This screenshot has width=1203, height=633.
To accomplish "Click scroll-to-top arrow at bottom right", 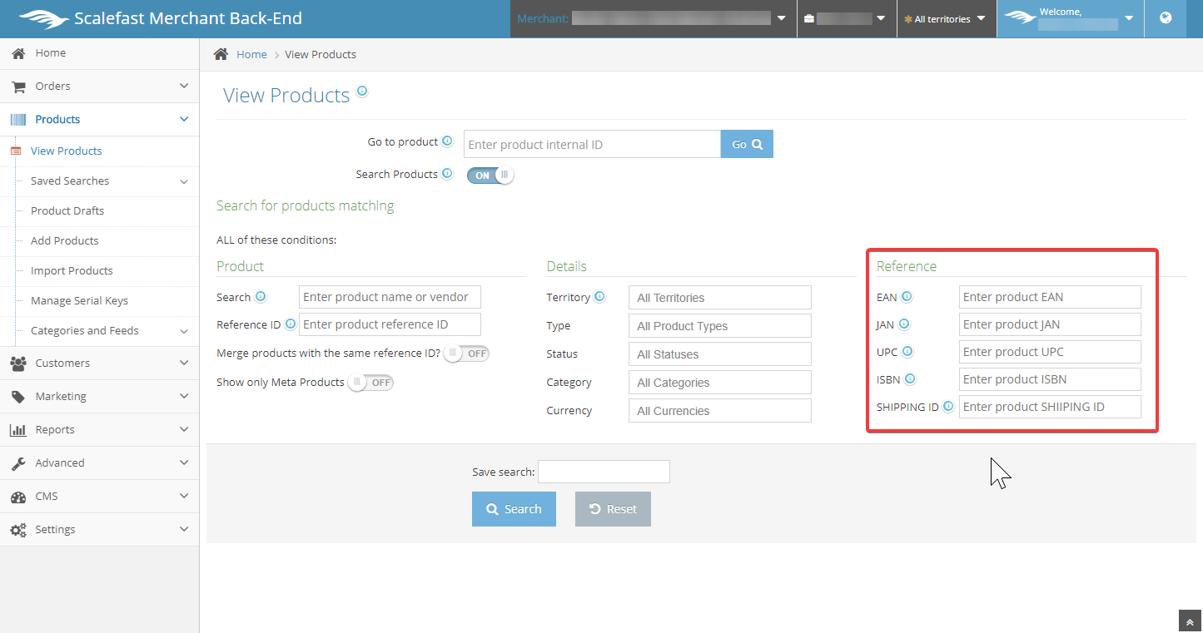I will tap(1190, 622).
